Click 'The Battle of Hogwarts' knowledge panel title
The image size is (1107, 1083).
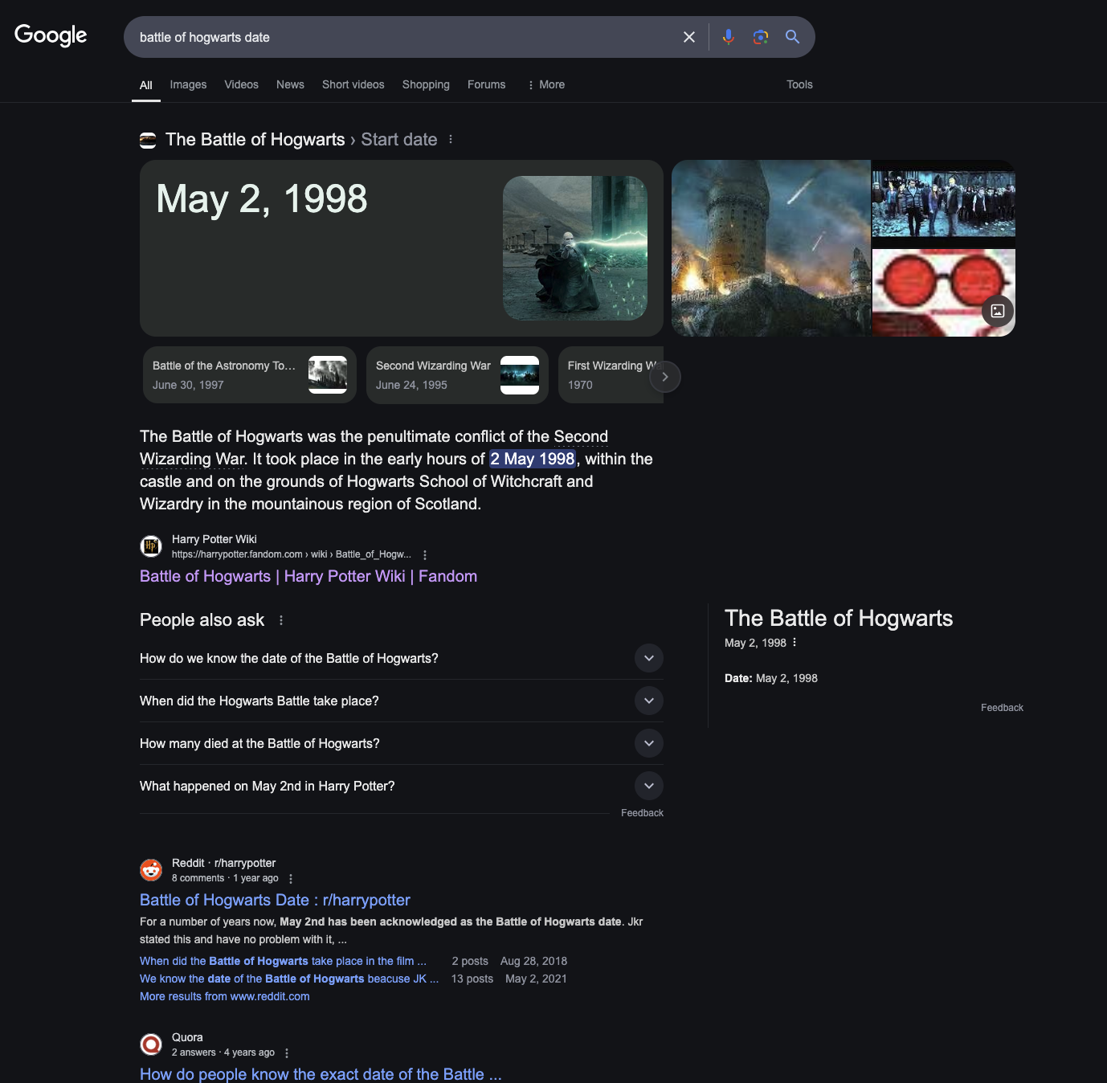(839, 618)
